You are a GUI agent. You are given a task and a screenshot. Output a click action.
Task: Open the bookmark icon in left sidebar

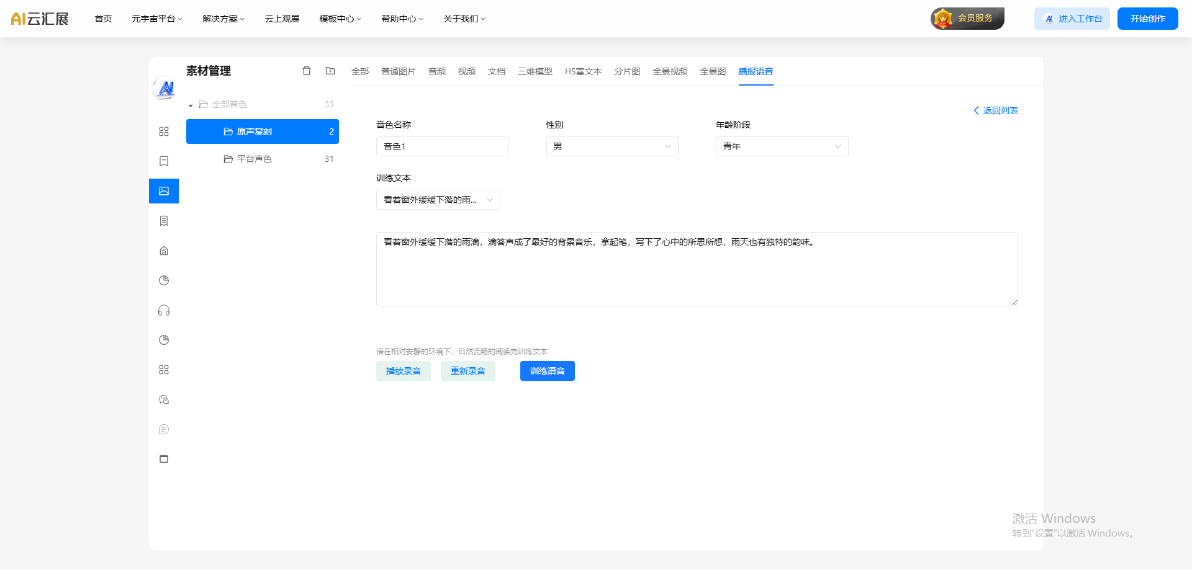[164, 161]
